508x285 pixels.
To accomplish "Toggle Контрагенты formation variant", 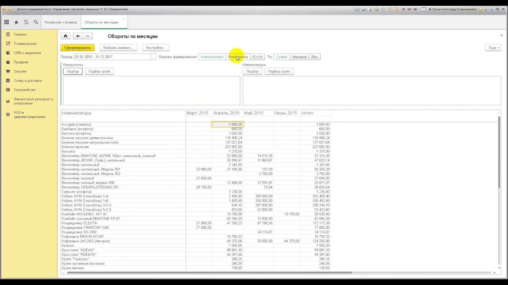I will (x=238, y=57).
